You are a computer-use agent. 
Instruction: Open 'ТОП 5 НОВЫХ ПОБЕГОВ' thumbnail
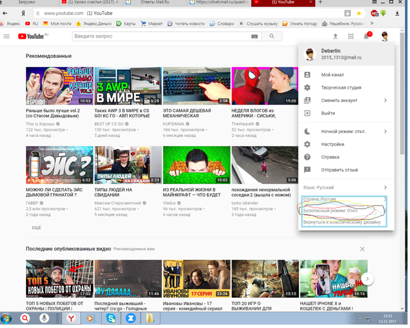[x=59, y=279]
